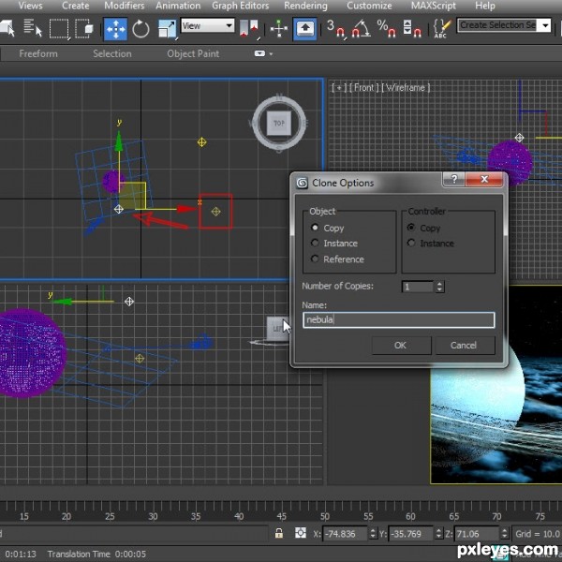Click the Front viewport label
The image size is (562, 562).
(x=363, y=88)
